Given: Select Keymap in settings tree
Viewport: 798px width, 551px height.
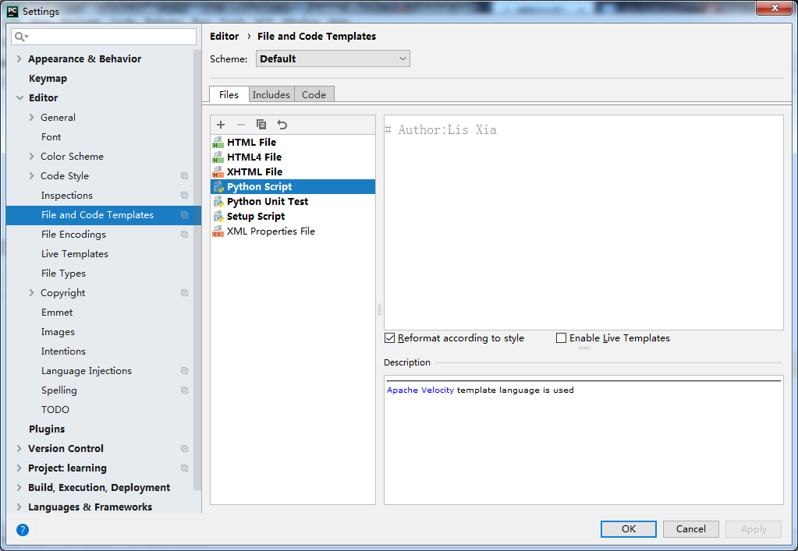Looking at the screenshot, I should click(x=48, y=78).
